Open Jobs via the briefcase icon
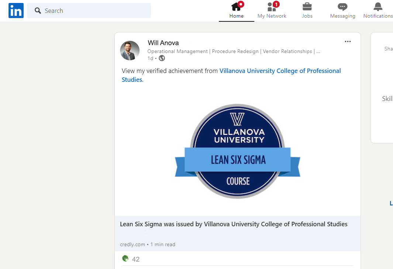Screen dimensions: 393x269 tap(307, 7)
